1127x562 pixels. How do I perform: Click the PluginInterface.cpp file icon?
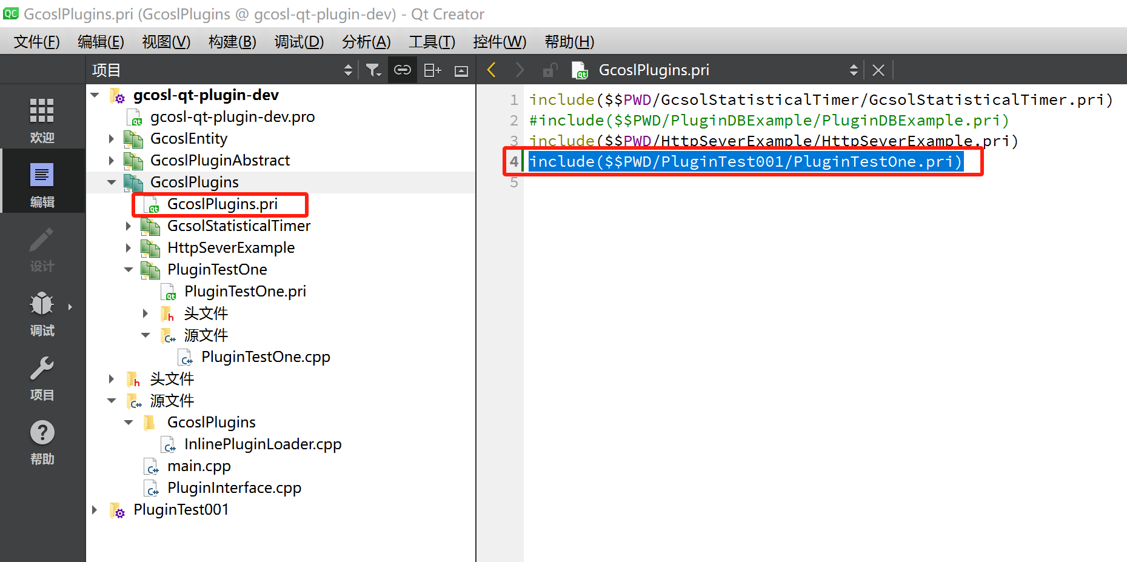pos(152,489)
